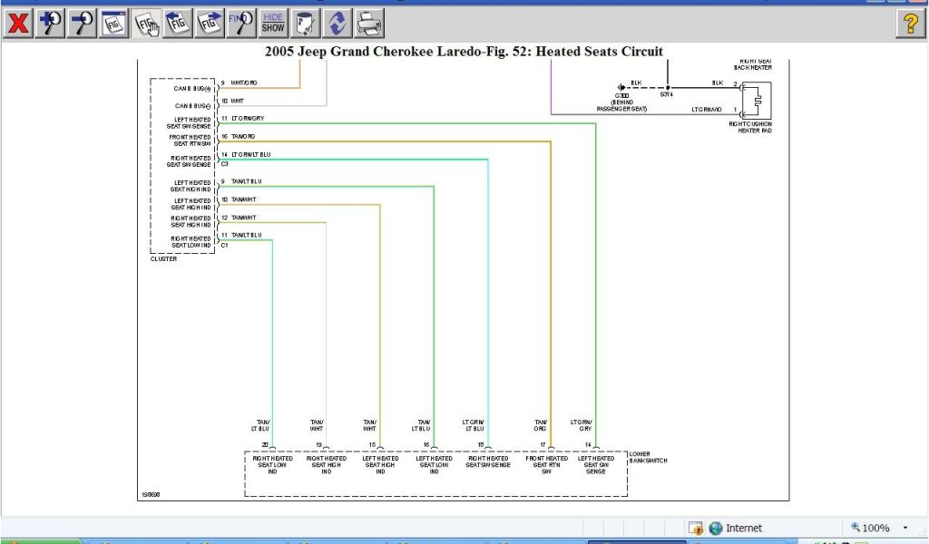Toggle the Hide/Show button
Screen dimensions: 929x544
(273, 23)
